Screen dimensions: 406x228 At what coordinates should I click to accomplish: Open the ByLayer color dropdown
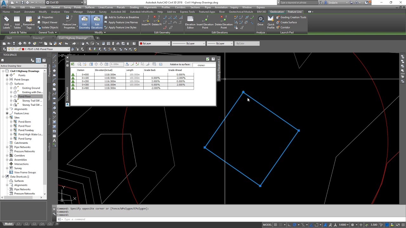pos(155,43)
